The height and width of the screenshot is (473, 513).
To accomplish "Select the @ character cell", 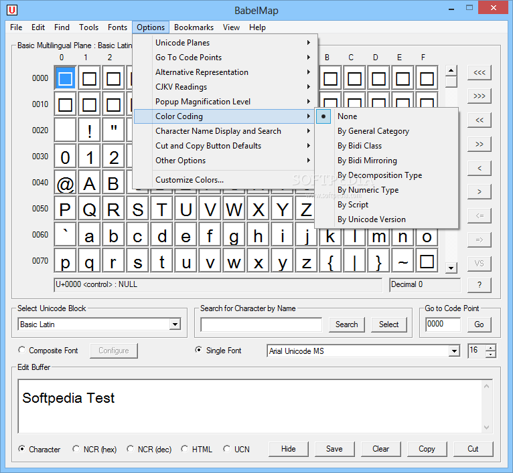I will pyautogui.click(x=65, y=183).
